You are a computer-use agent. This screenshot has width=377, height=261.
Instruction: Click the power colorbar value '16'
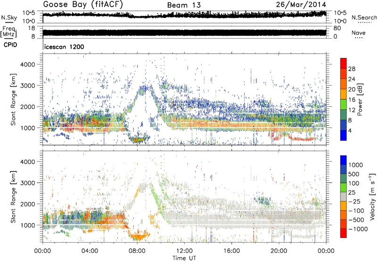tap(352, 100)
